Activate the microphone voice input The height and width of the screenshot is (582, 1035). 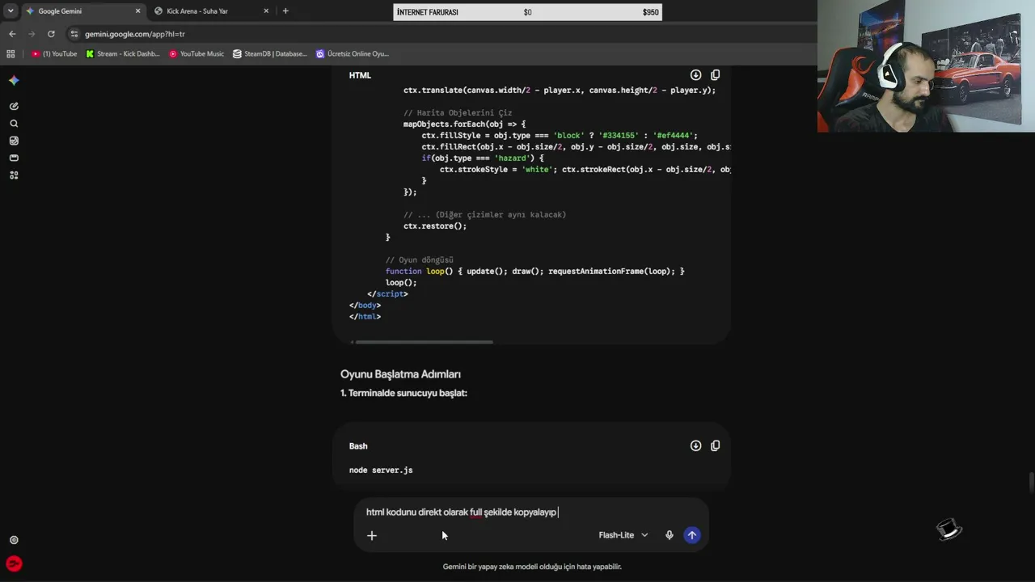point(669,535)
